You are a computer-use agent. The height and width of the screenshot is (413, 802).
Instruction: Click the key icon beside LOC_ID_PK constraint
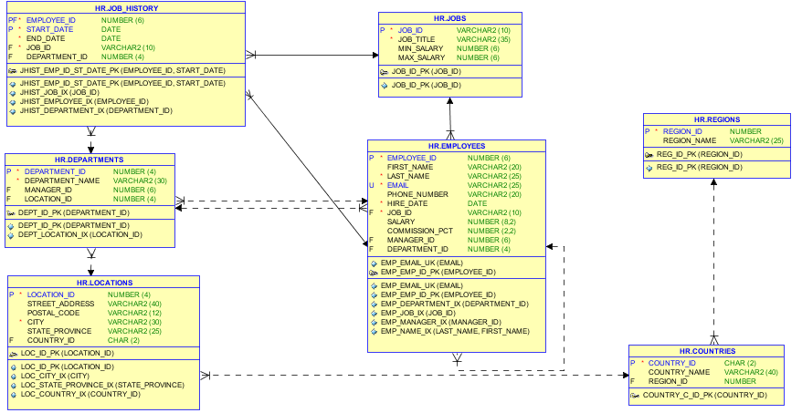click(x=13, y=353)
